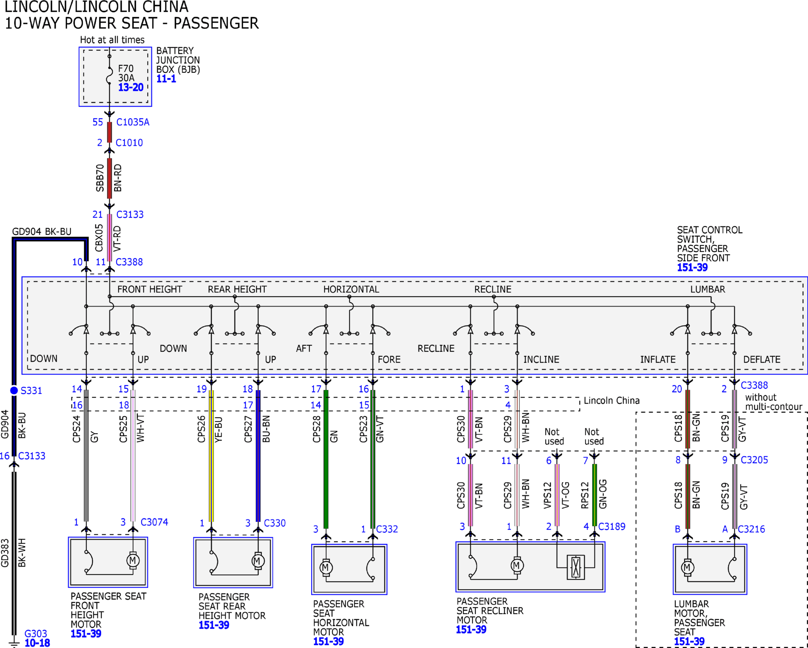808x648 pixels.
Task: Click the motor symbol in Front Height Motor
Action: click(x=133, y=560)
